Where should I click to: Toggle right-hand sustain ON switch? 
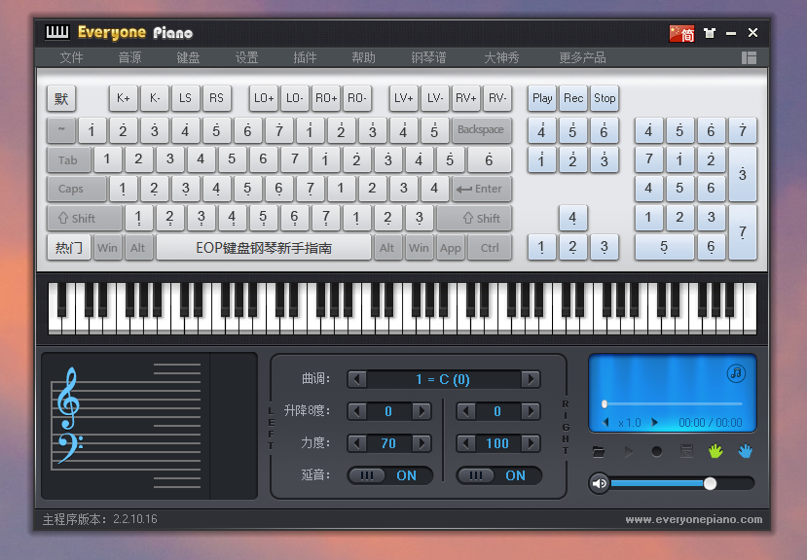[x=498, y=475]
